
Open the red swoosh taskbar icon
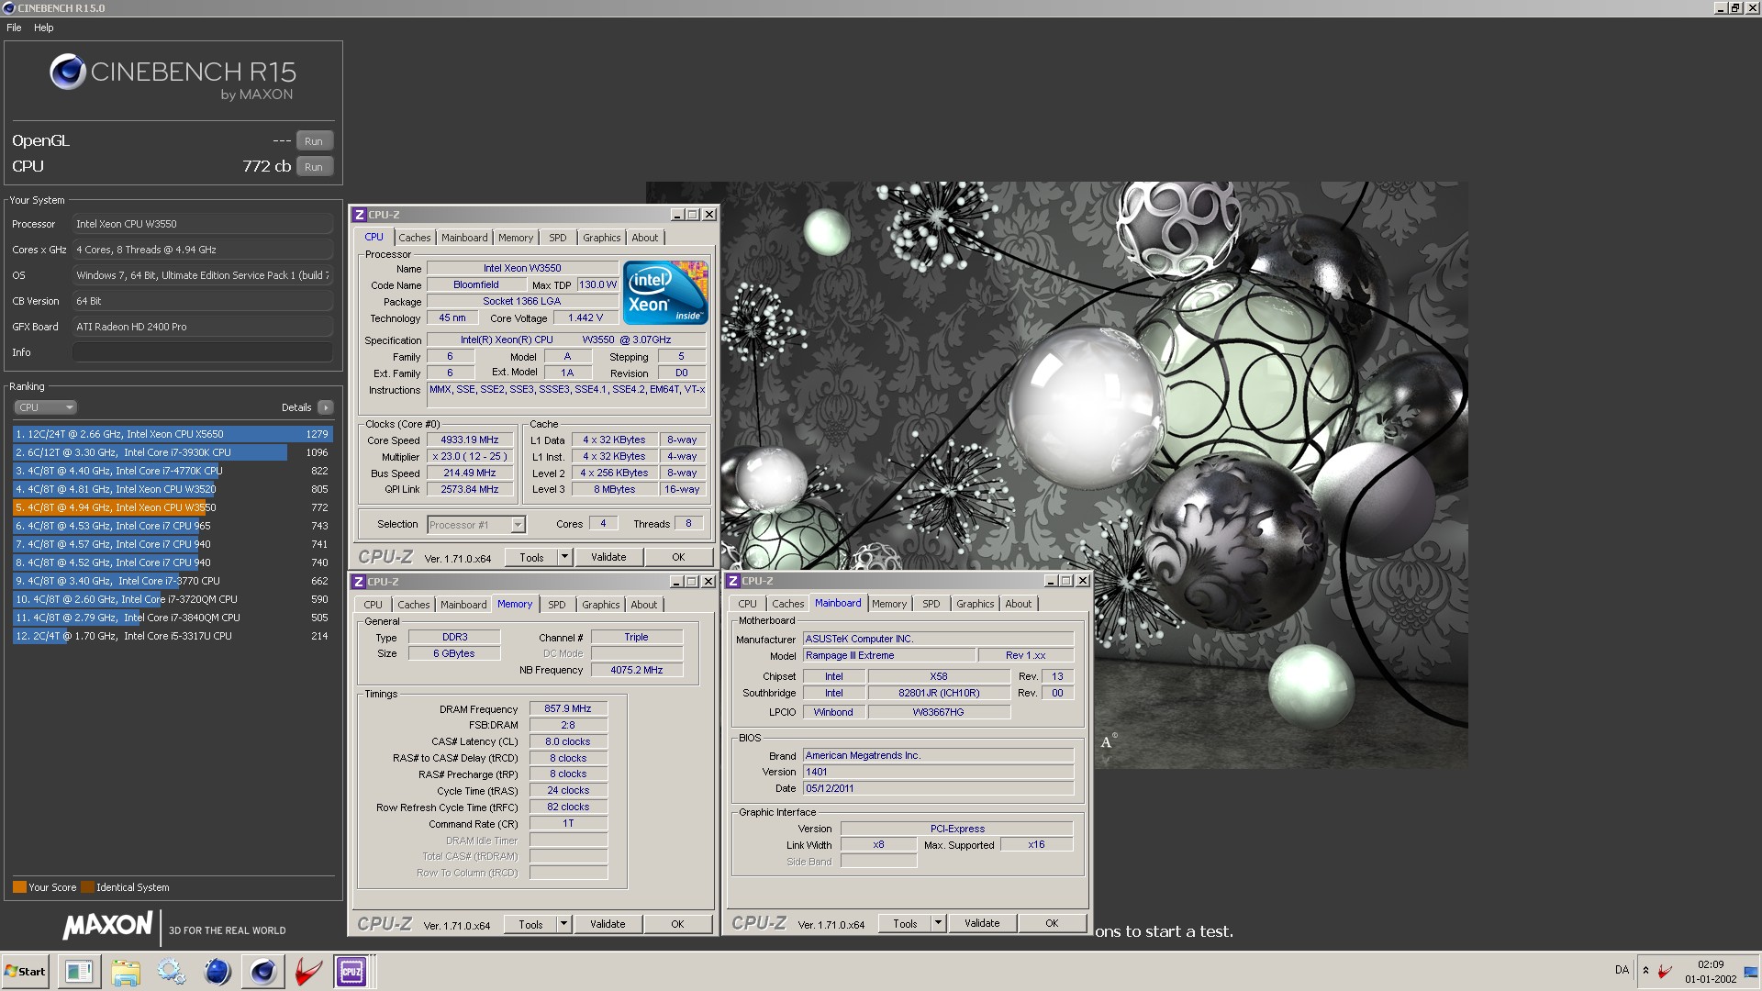pyautogui.click(x=308, y=971)
